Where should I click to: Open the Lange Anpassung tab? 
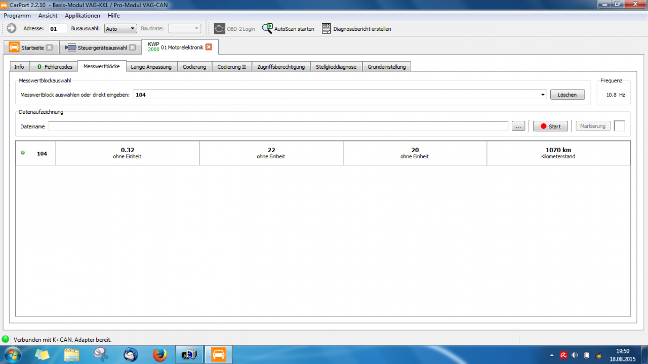tap(151, 66)
